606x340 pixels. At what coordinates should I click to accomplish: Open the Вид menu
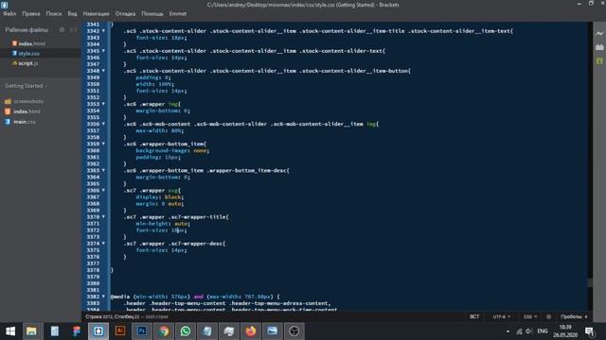(72, 13)
